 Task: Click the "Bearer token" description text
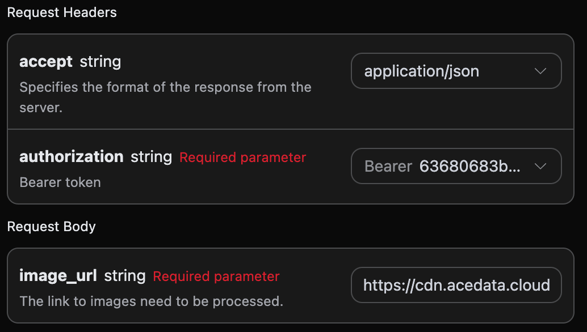pos(60,182)
